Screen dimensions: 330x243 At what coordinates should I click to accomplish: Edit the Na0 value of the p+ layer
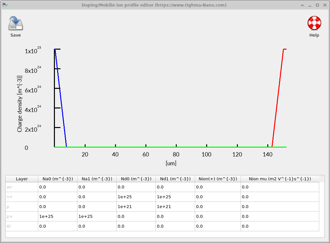point(57,216)
